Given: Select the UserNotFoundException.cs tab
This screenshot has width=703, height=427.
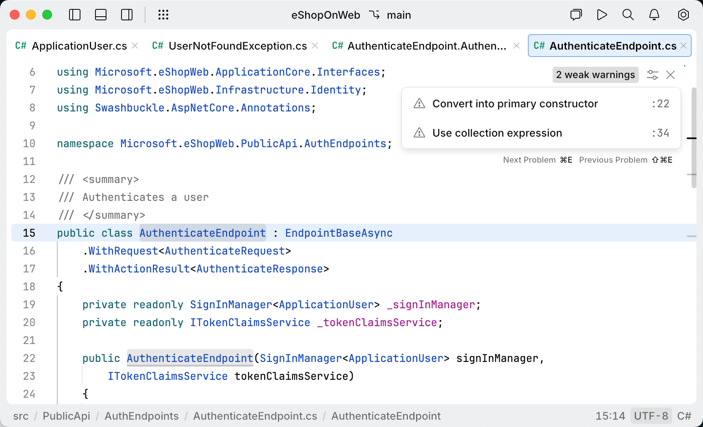Looking at the screenshot, I should tap(238, 46).
